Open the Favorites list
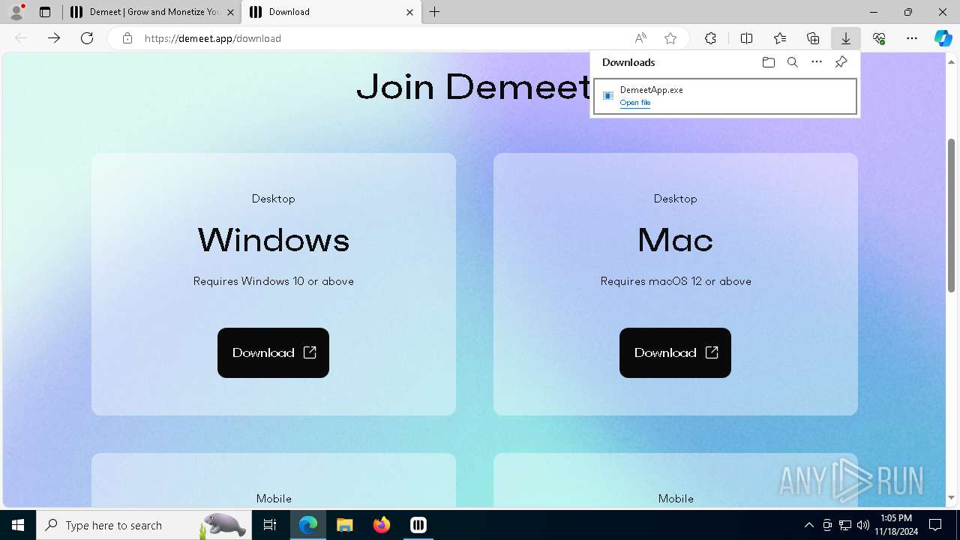 point(780,38)
